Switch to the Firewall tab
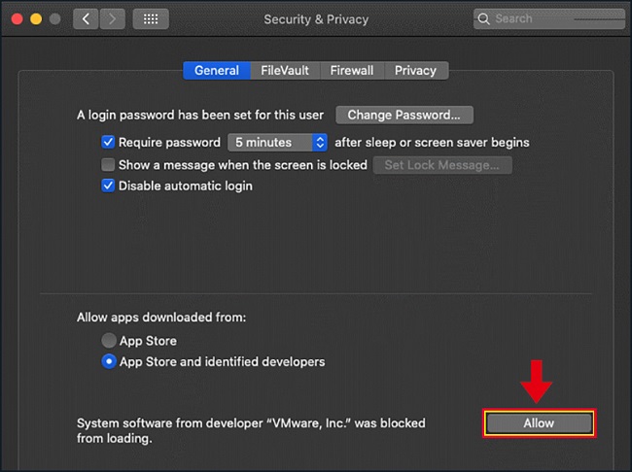The height and width of the screenshot is (472, 632). click(351, 70)
